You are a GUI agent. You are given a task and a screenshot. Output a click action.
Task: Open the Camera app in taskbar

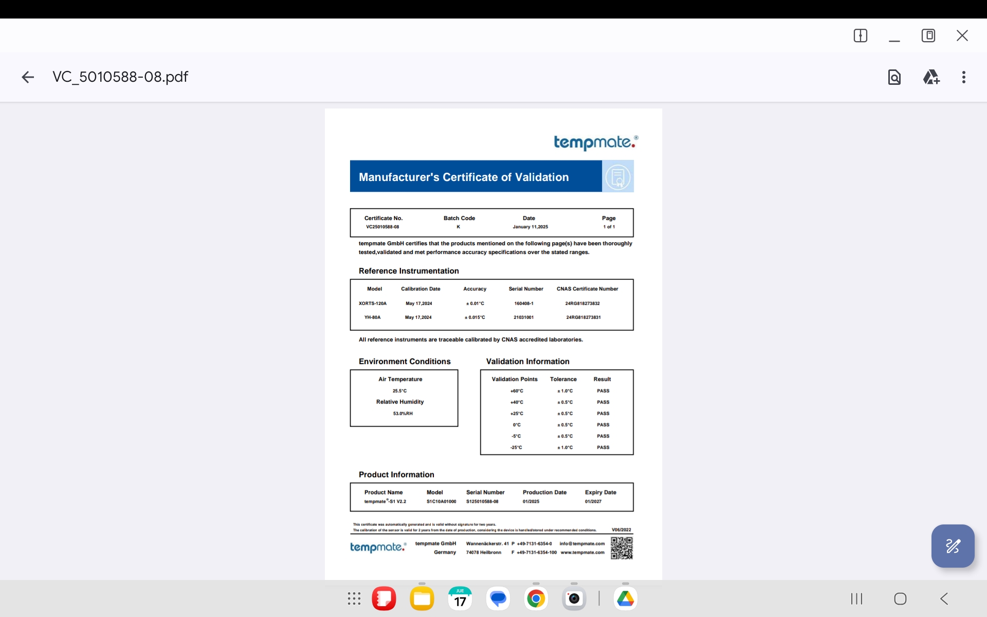click(x=574, y=598)
